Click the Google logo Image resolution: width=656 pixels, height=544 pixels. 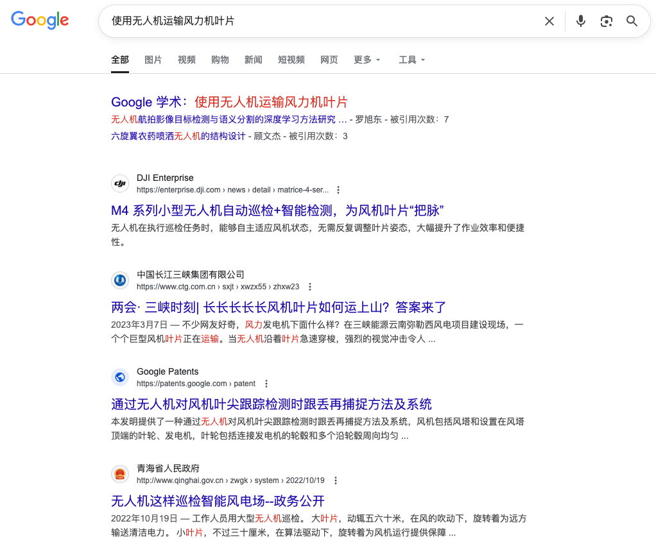[x=39, y=20]
